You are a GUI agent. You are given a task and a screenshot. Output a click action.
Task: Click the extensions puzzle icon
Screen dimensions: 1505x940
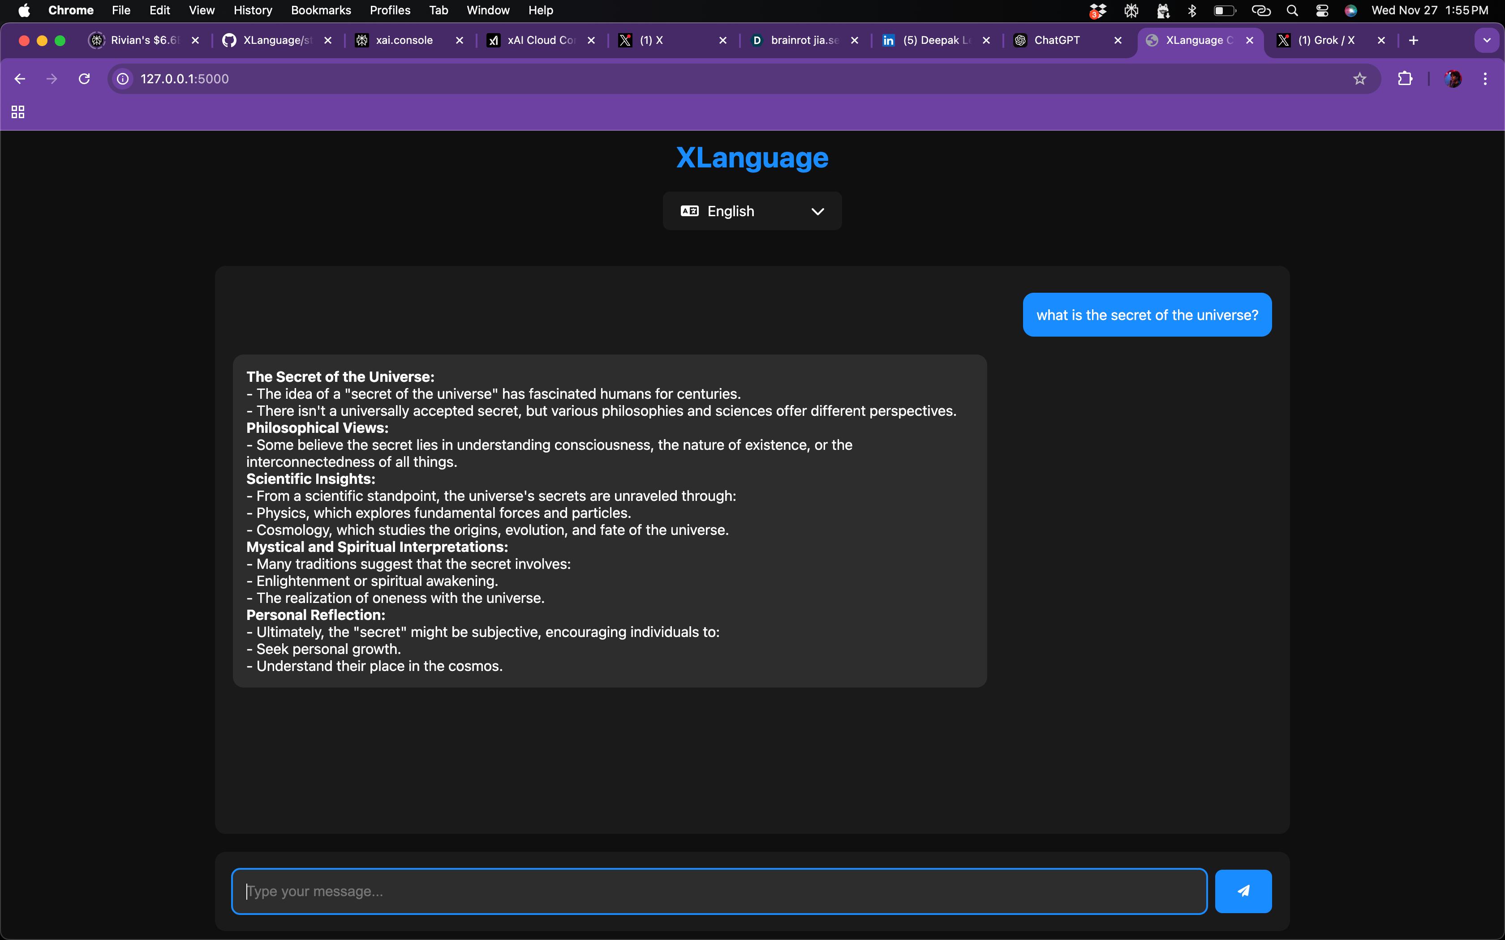1405,78
